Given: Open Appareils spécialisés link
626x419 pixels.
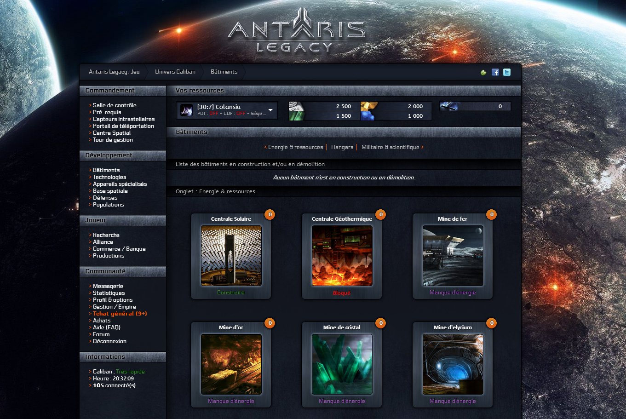Looking at the screenshot, I should 120,184.
